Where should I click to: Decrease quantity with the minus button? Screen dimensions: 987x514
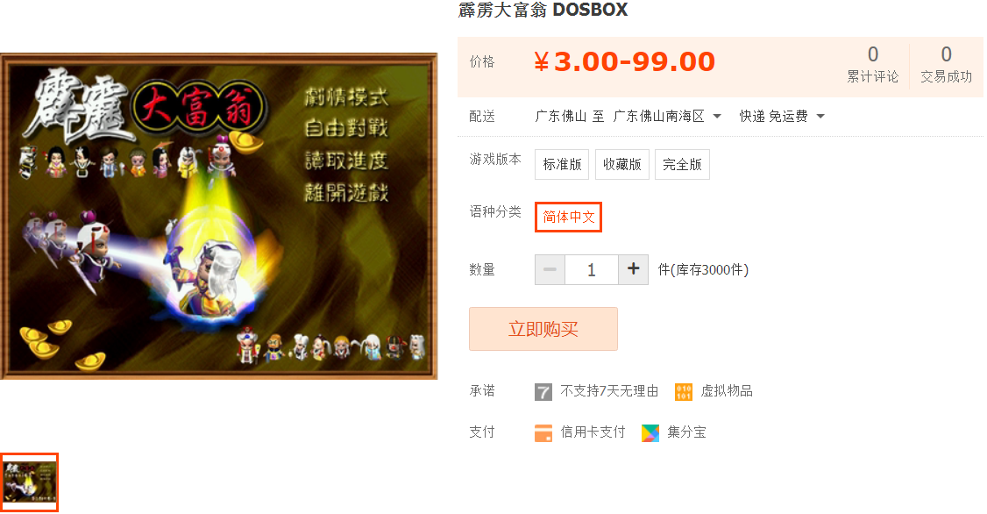coord(550,269)
